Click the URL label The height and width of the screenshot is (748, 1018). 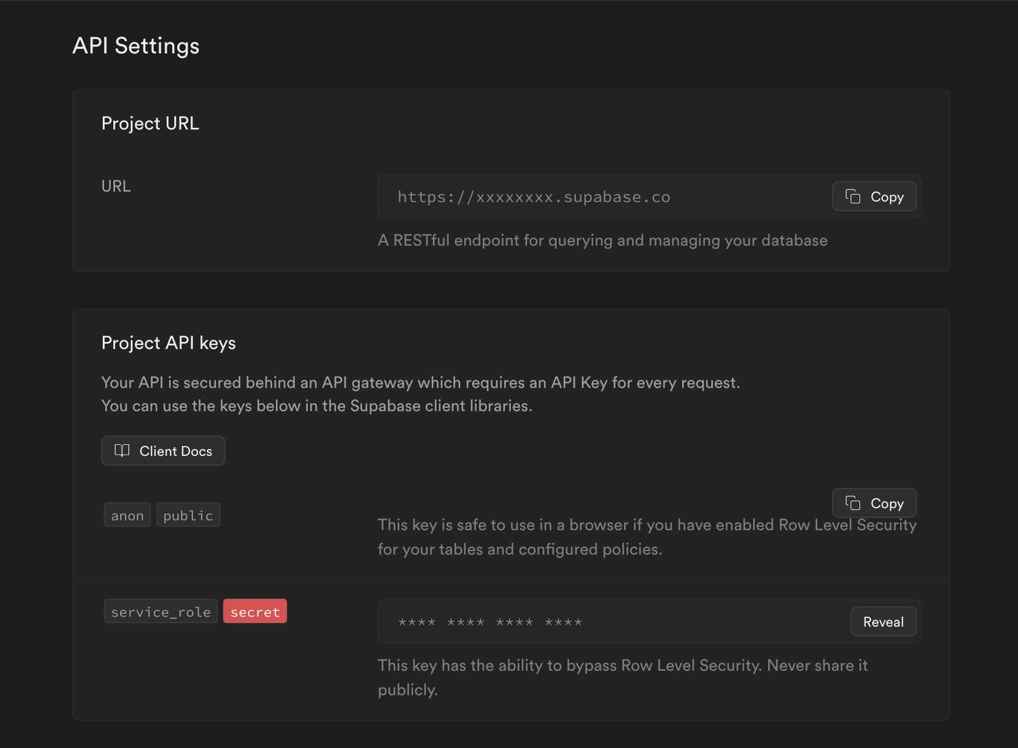coord(116,186)
